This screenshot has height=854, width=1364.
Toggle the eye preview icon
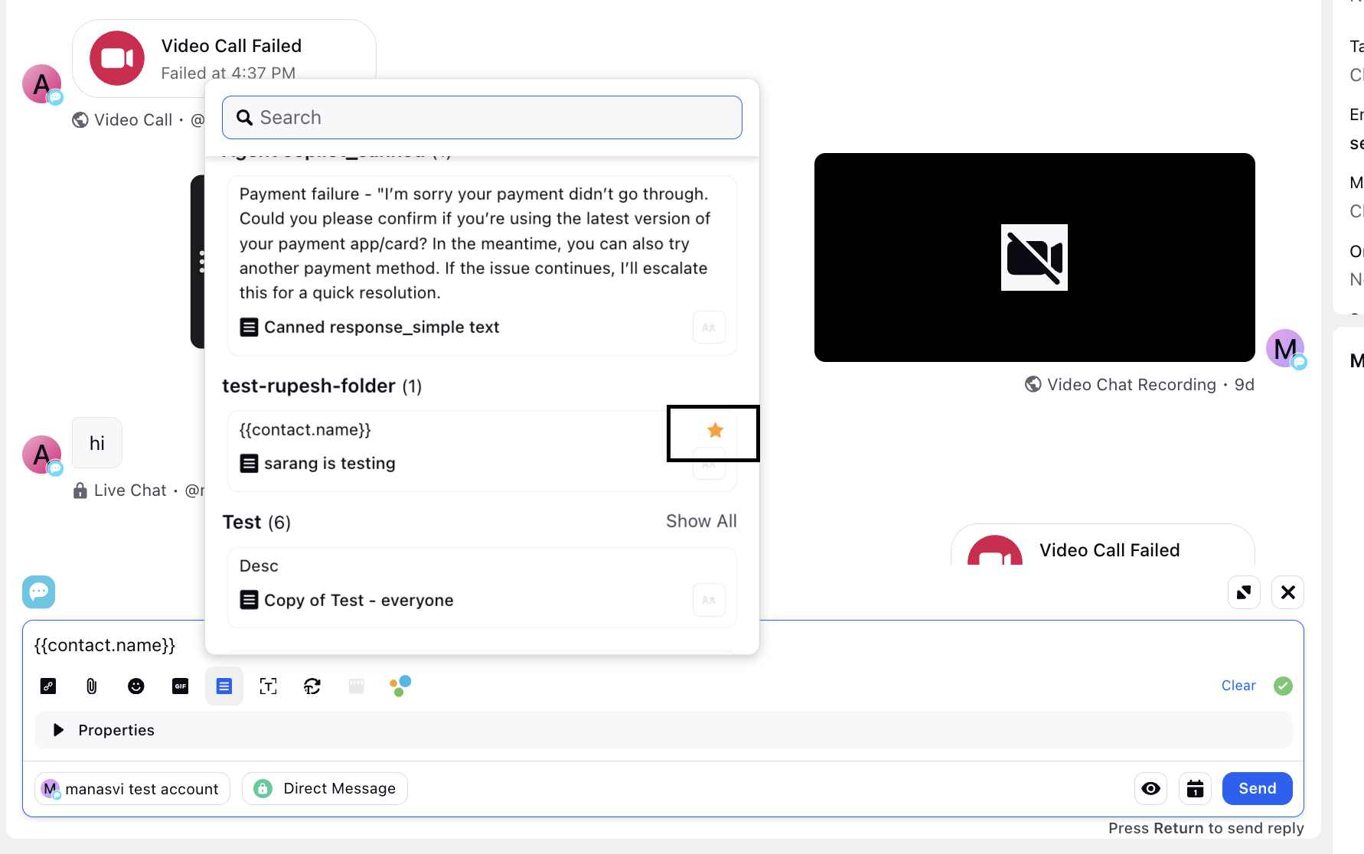click(x=1150, y=788)
